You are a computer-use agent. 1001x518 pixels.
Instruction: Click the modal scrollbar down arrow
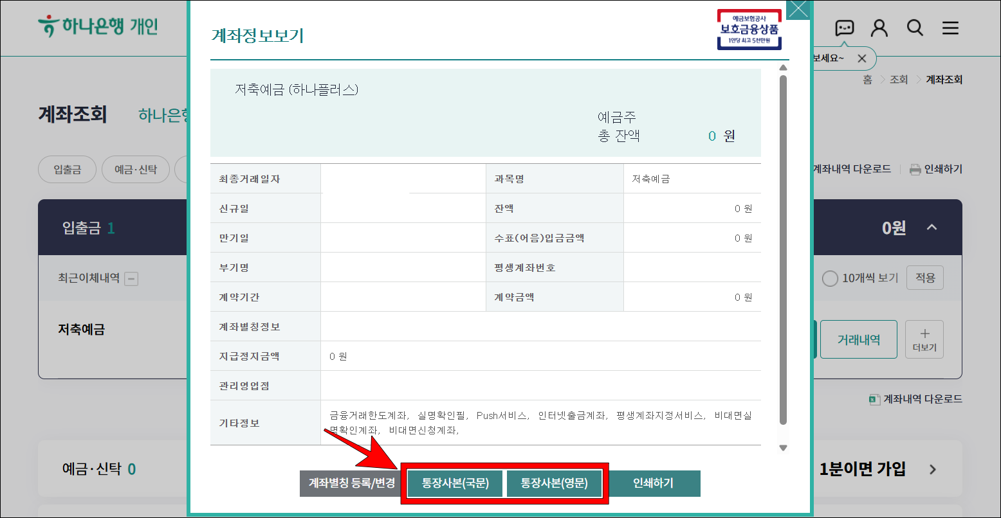(x=783, y=447)
